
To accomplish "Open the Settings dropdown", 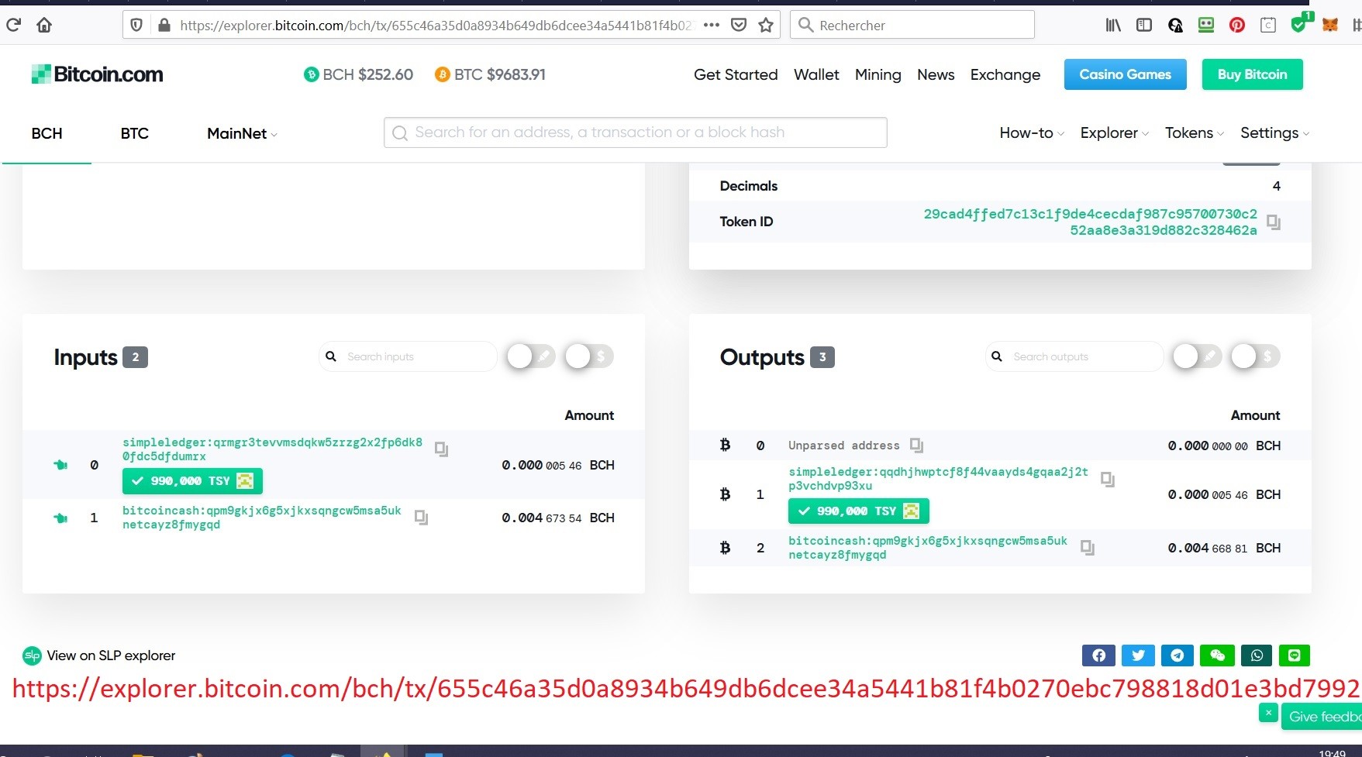I will [1274, 133].
